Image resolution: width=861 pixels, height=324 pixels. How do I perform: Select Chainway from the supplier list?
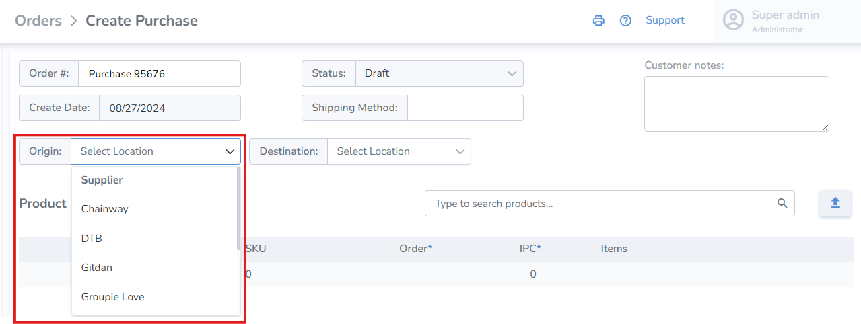(105, 209)
